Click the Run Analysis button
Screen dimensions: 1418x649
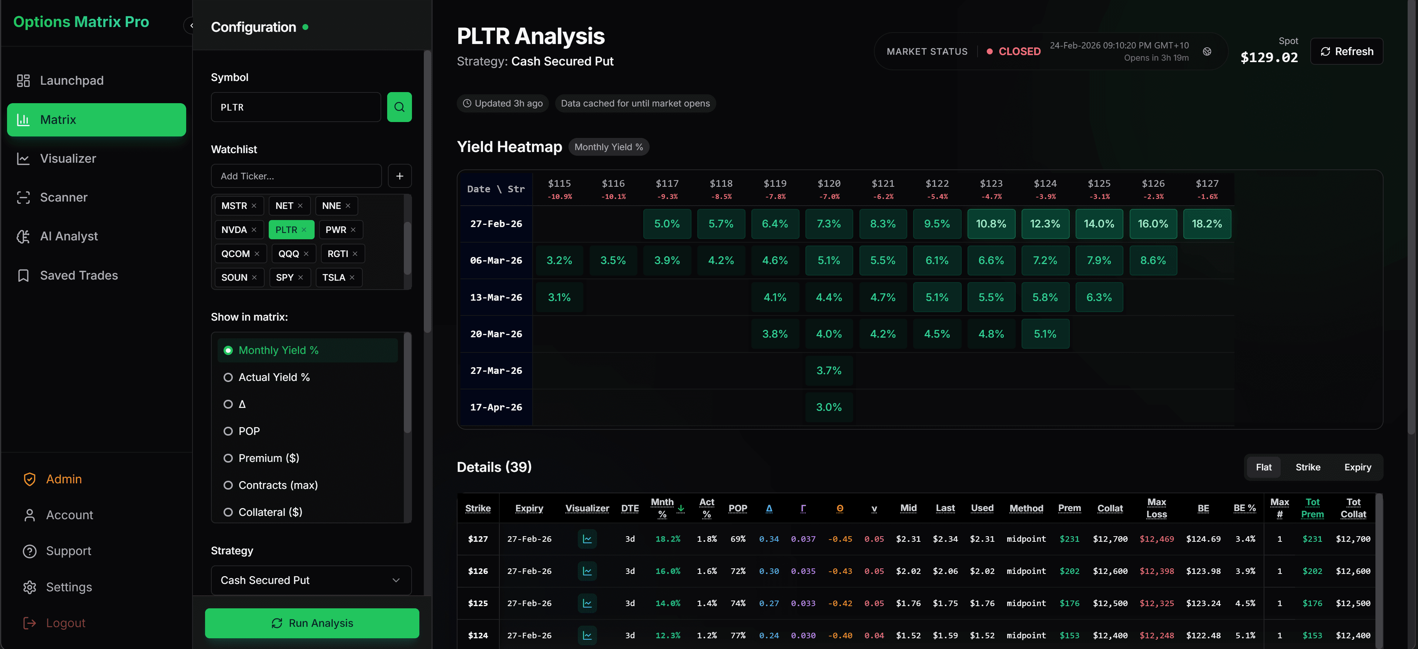pos(312,623)
